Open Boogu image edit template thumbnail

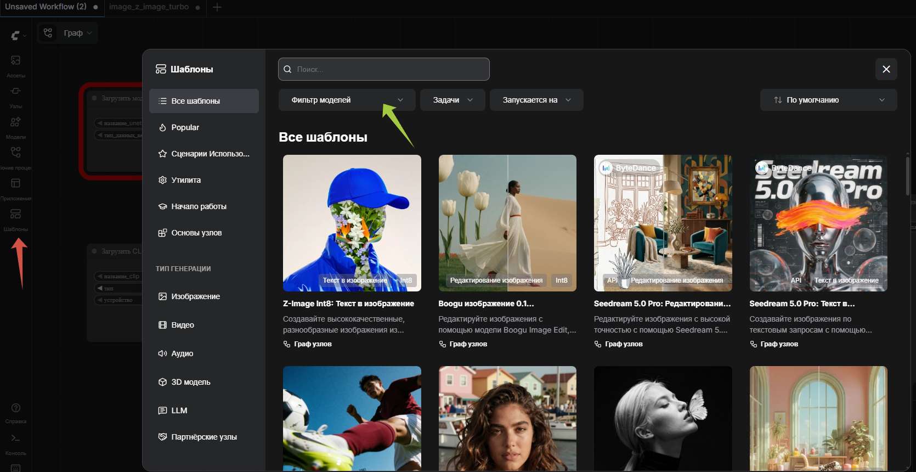pos(507,223)
